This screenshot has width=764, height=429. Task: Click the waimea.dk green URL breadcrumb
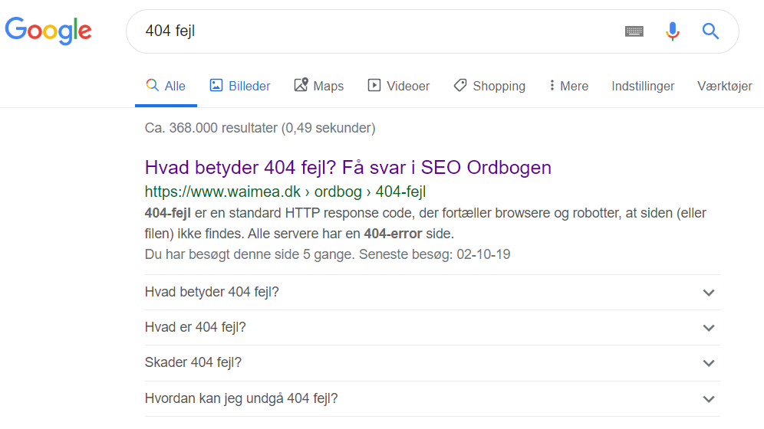click(285, 192)
